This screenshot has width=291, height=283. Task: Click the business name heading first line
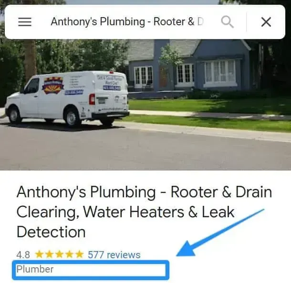144,192
